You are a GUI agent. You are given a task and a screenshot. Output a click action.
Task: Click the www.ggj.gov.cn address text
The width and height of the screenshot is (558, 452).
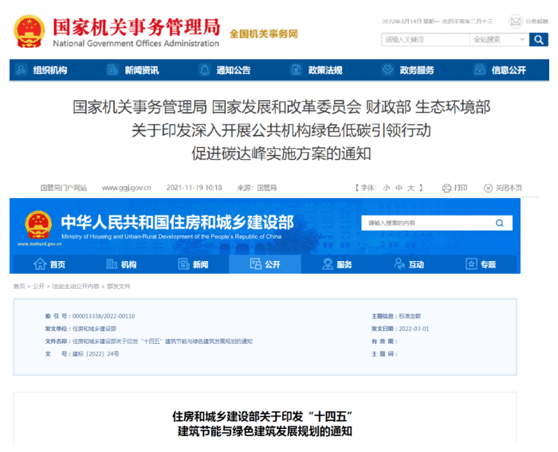coord(126,188)
